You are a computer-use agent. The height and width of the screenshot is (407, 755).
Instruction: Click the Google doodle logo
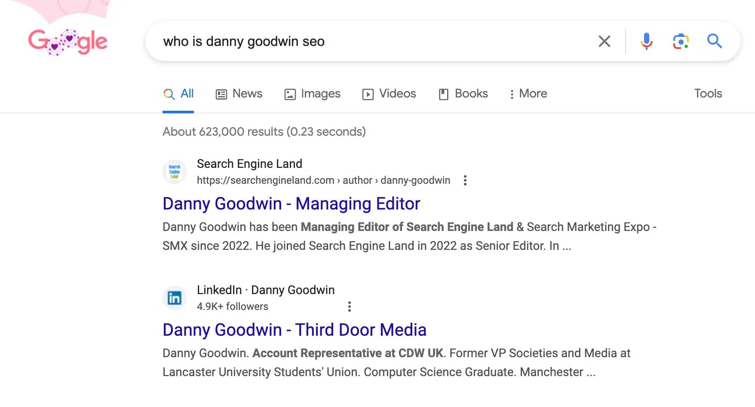tap(68, 42)
